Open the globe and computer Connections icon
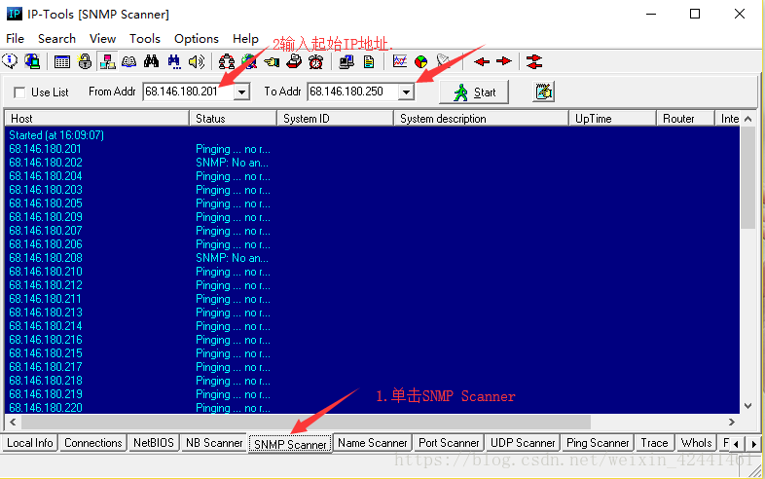Image resolution: width=765 pixels, height=479 pixels. click(x=32, y=61)
